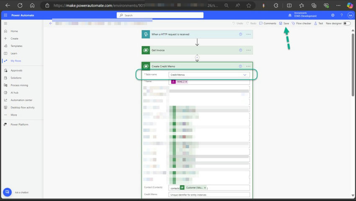
Task: Open help for Create Credit Memo action
Action: [x=240, y=66]
